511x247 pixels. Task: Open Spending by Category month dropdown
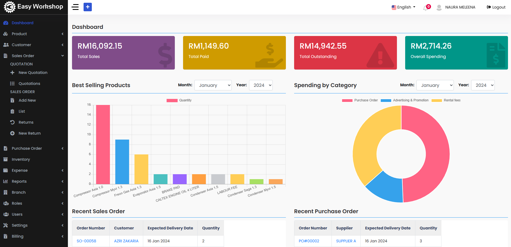tap(435, 85)
